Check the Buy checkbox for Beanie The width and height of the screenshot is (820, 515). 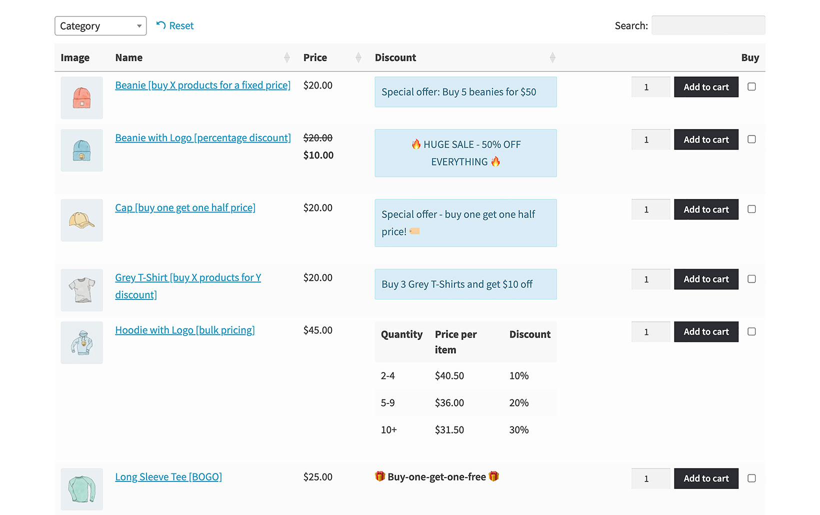point(751,86)
